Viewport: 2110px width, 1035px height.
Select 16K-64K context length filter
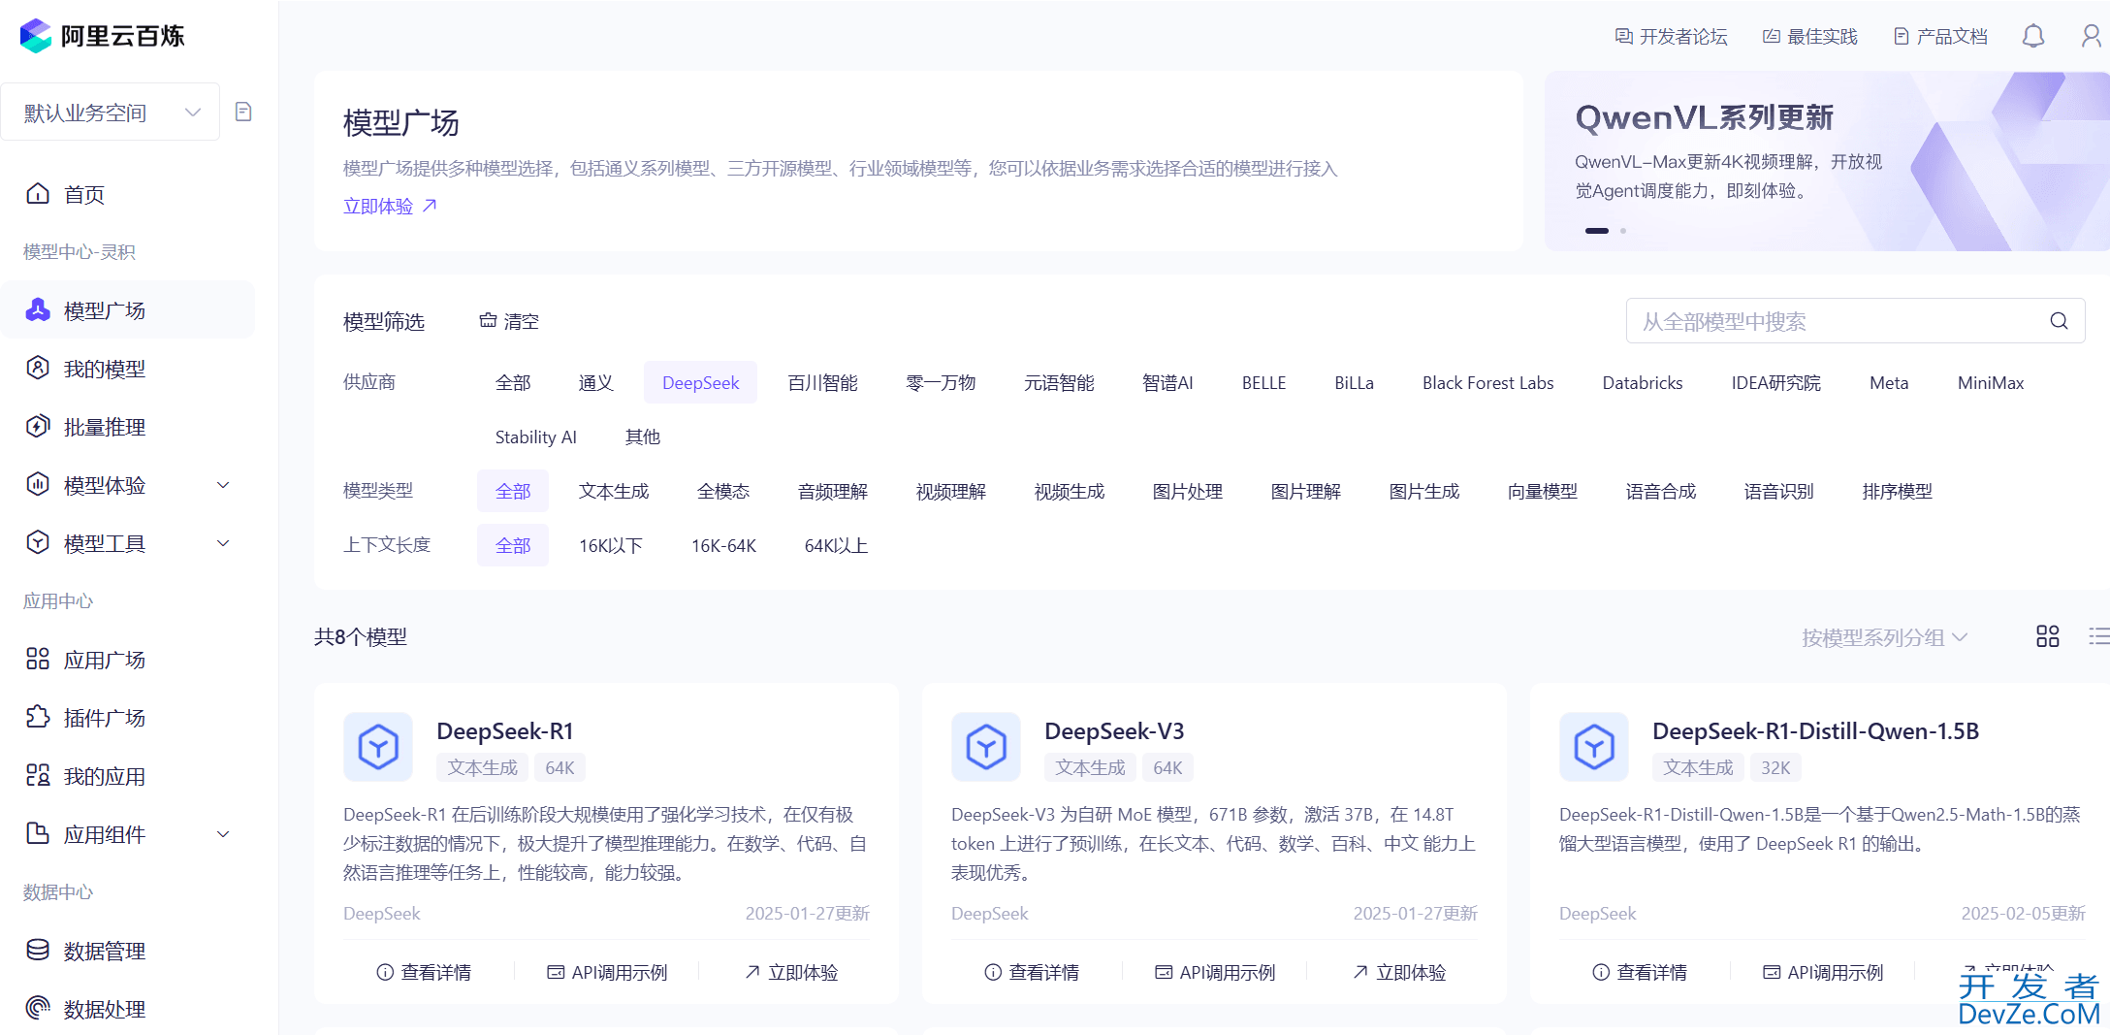click(x=723, y=546)
